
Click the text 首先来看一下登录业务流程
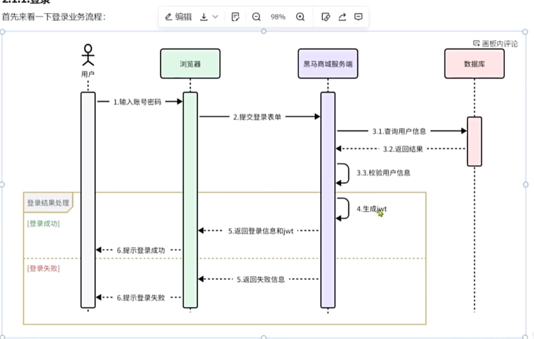point(53,17)
